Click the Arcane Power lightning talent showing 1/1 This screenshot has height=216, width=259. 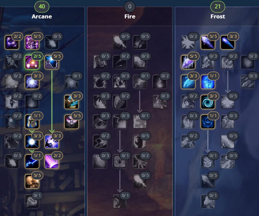[x=32, y=161]
